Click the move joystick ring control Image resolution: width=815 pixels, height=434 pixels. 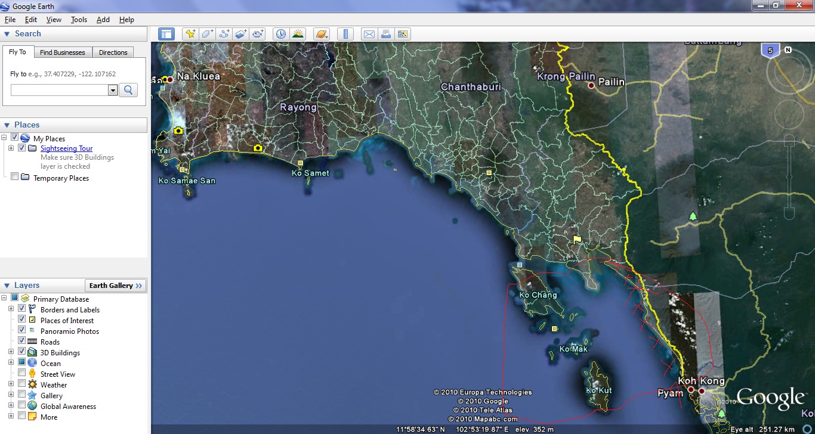[x=789, y=114]
